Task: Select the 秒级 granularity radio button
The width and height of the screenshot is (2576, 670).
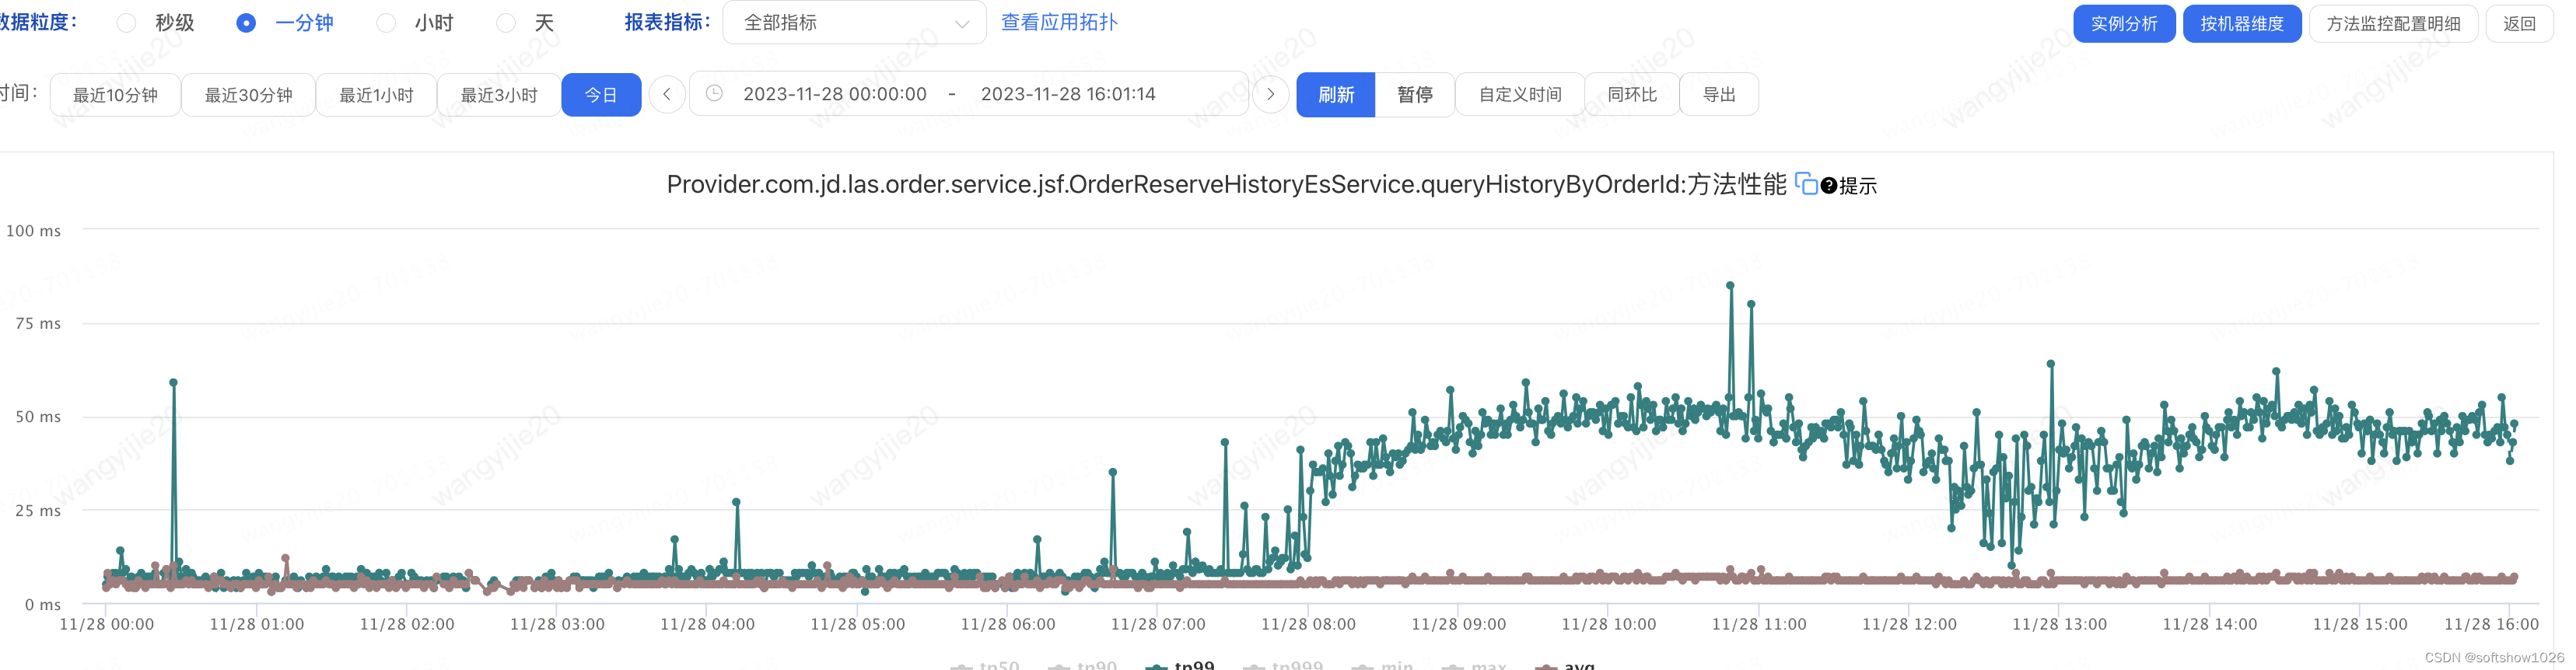Action: click(x=127, y=23)
